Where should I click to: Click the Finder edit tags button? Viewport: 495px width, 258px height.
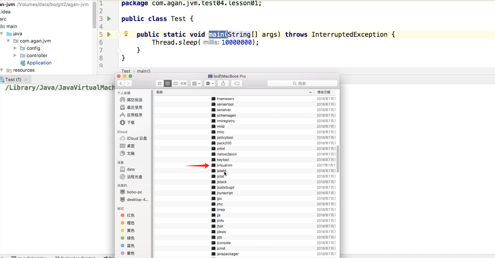tap(236, 83)
